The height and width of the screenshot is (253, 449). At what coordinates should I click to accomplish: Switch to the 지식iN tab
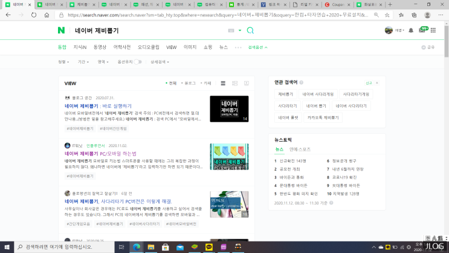click(x=80, y=47)
